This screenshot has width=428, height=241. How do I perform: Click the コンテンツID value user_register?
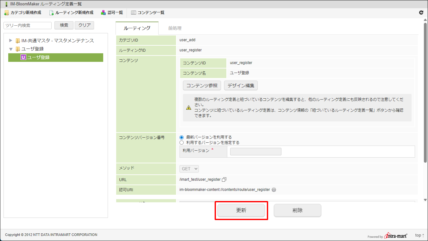pyautogui.click(x=241, y=63)
